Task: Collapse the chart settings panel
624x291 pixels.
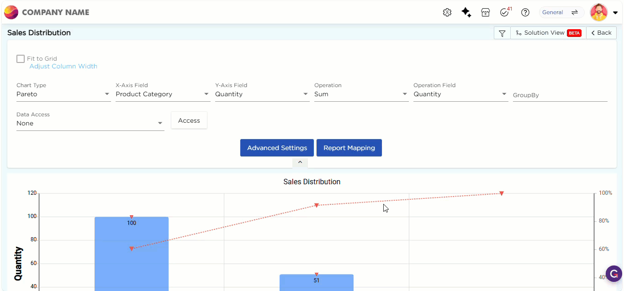Action: tap(300, 162)
